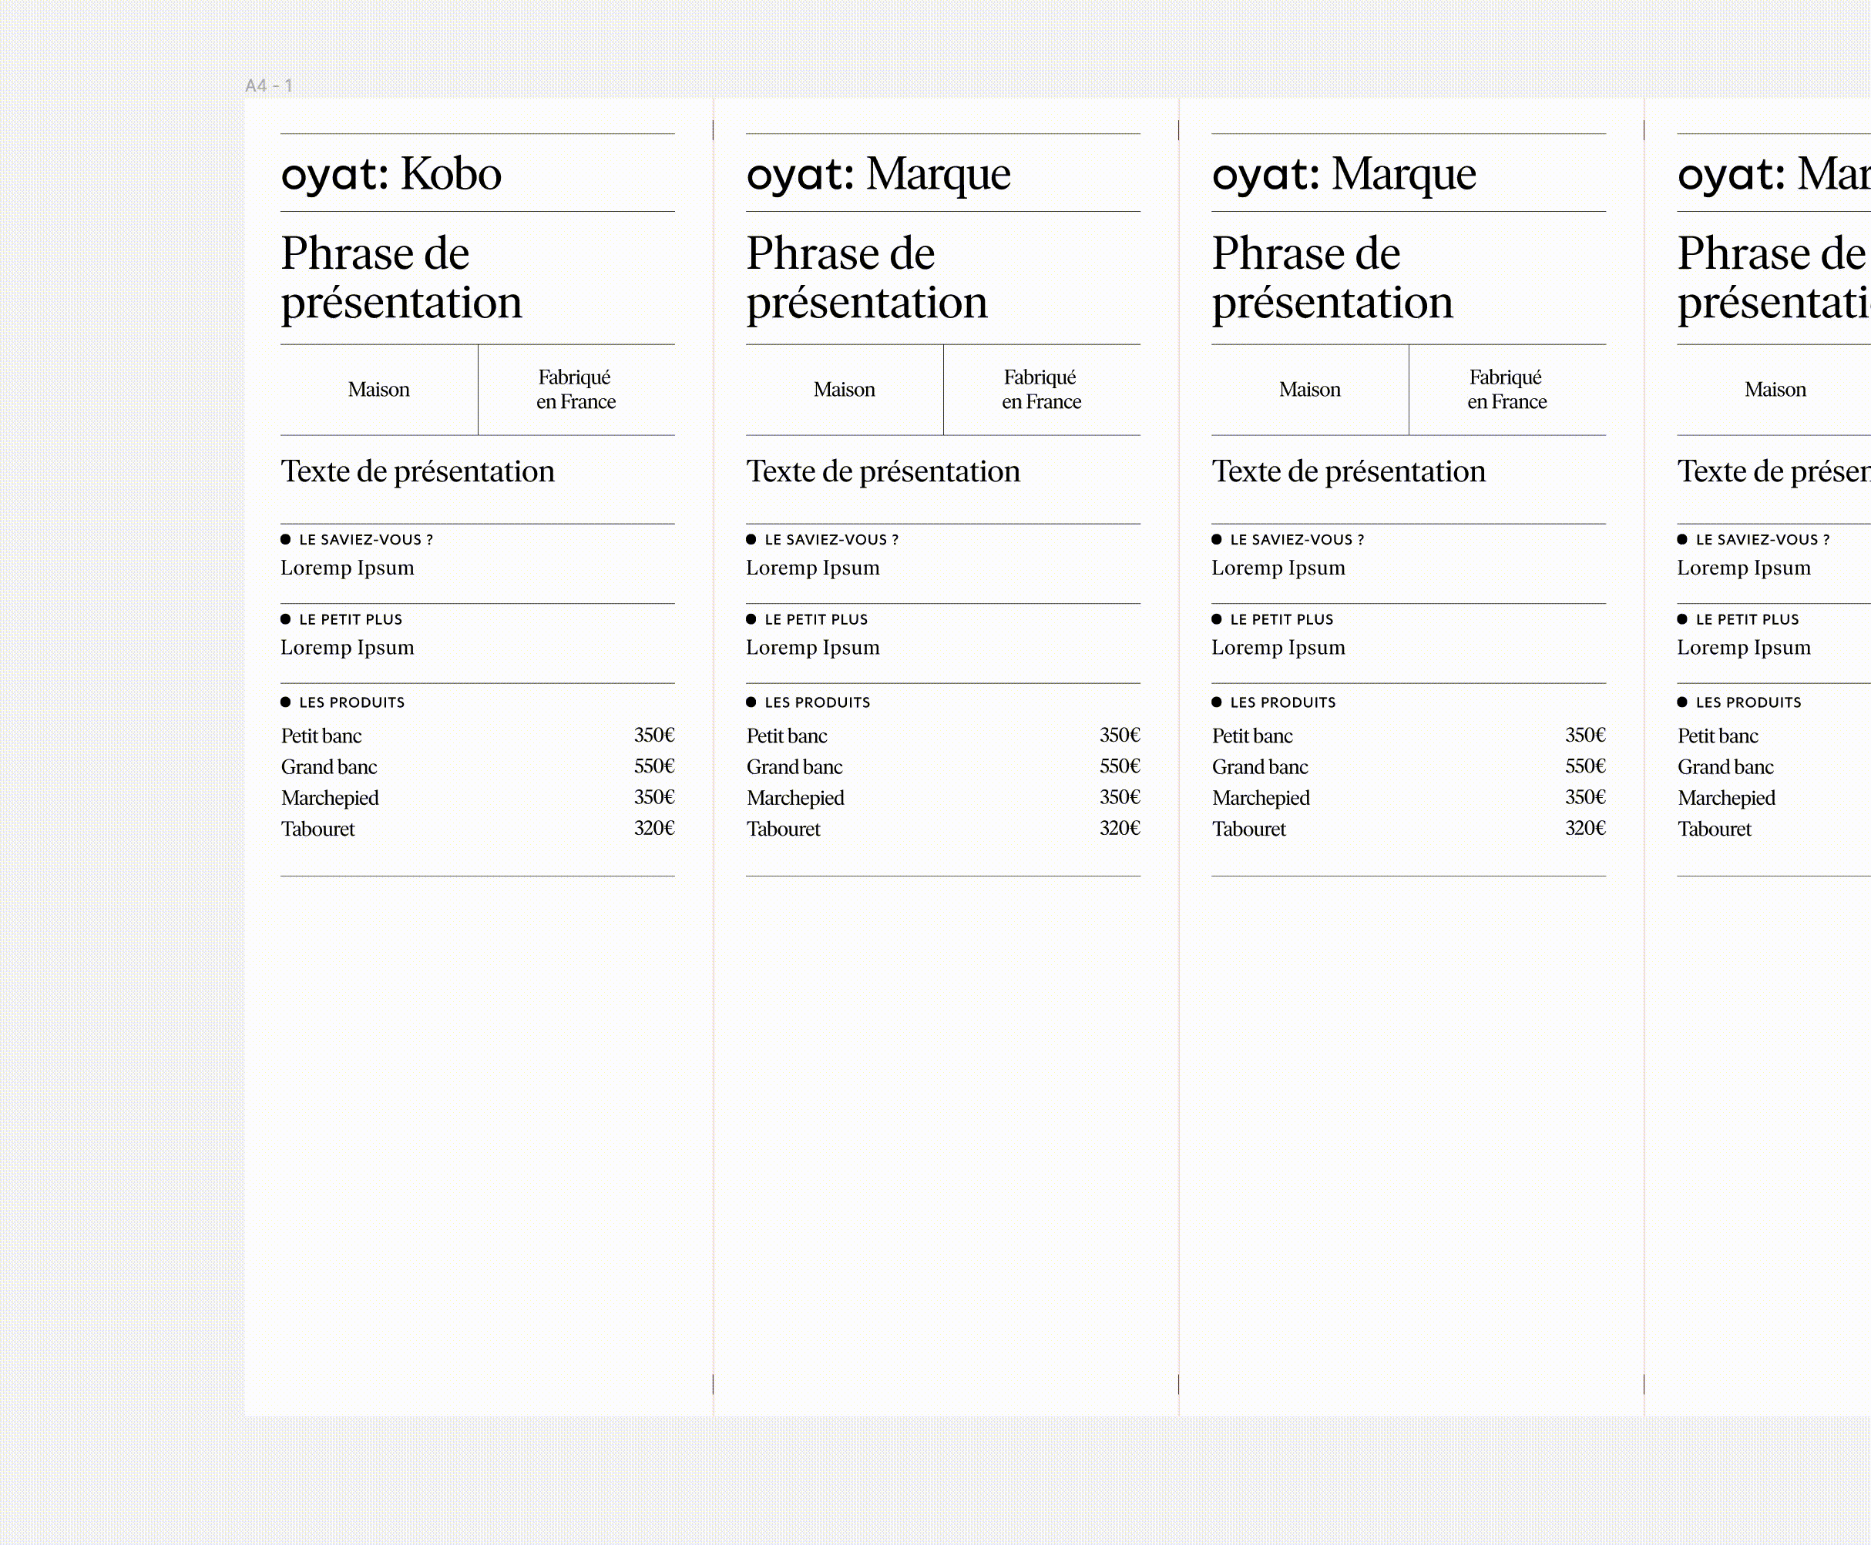The image size is (1871, 1545).
Task: Select the A4 - 1 frame label
Action: pyautogui.click(x=268, y=85)
